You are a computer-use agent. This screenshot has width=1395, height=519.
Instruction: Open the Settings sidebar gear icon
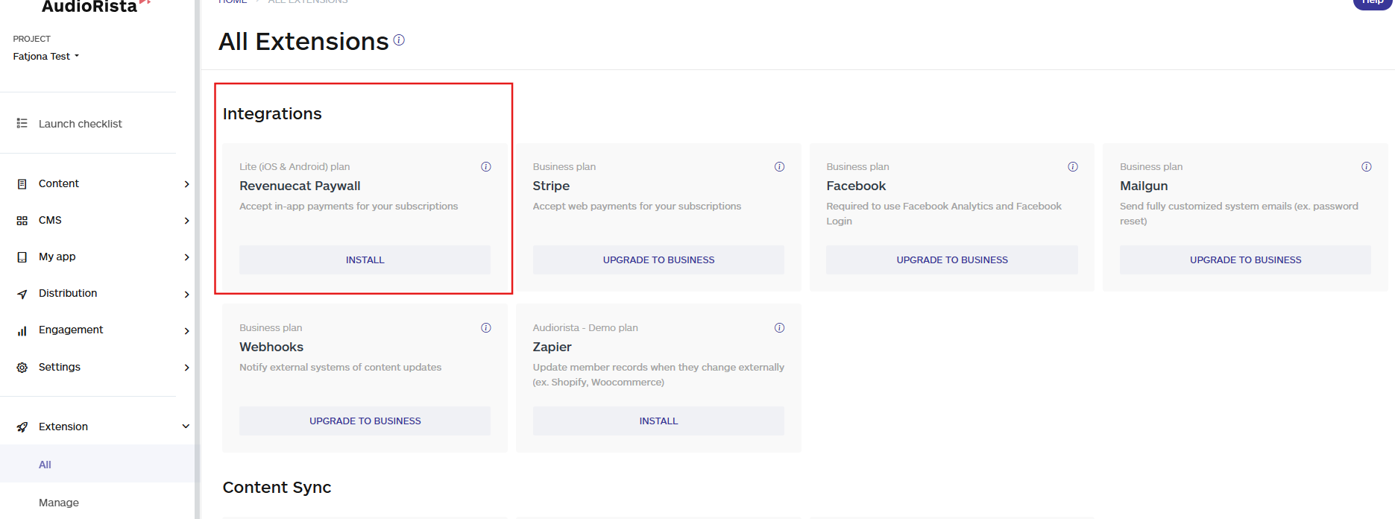(22, 368)
